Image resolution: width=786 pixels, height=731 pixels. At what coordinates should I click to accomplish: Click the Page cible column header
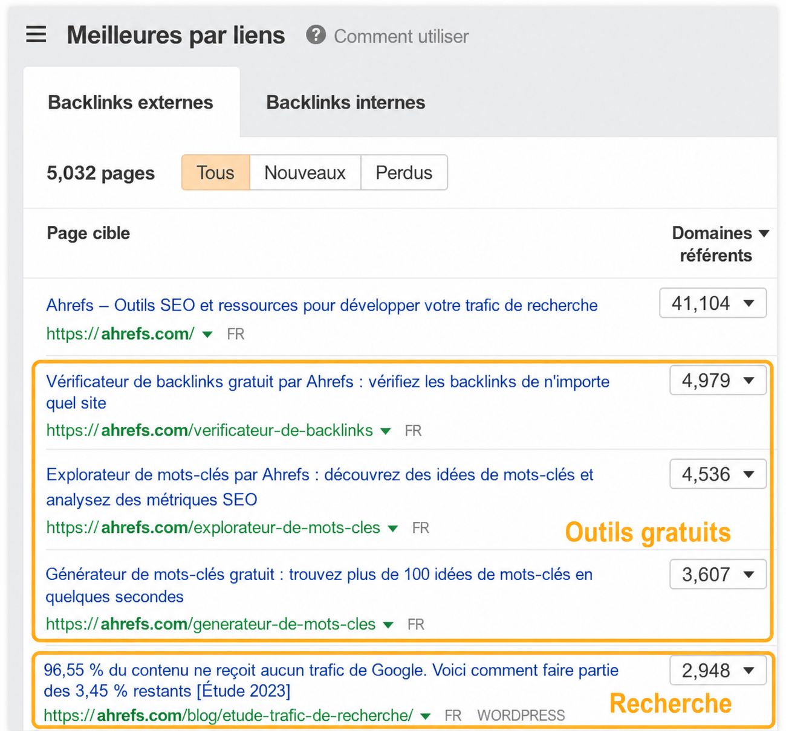click(x=88, y=233)
